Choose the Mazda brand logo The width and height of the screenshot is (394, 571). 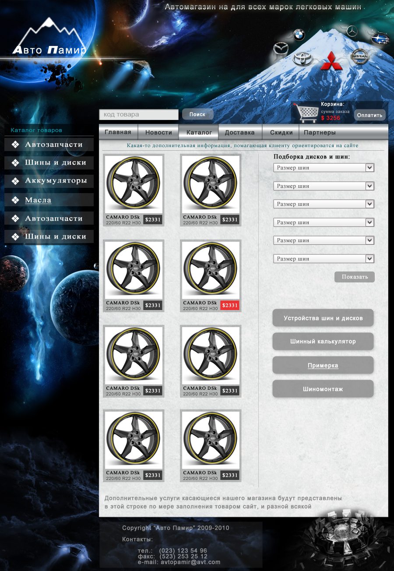pyautogui.click(x=281, y=49)
